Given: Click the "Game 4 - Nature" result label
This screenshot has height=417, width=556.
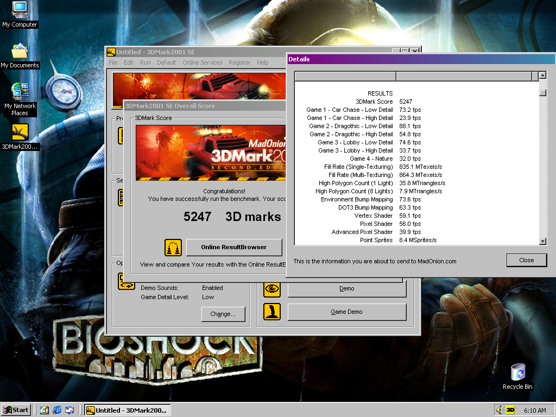Looking at the screenshot, I should tap(371, 159).
